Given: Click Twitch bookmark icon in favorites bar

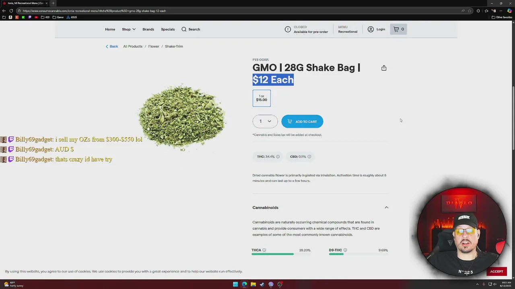Looking at the screenshot, I should (30, 17).
